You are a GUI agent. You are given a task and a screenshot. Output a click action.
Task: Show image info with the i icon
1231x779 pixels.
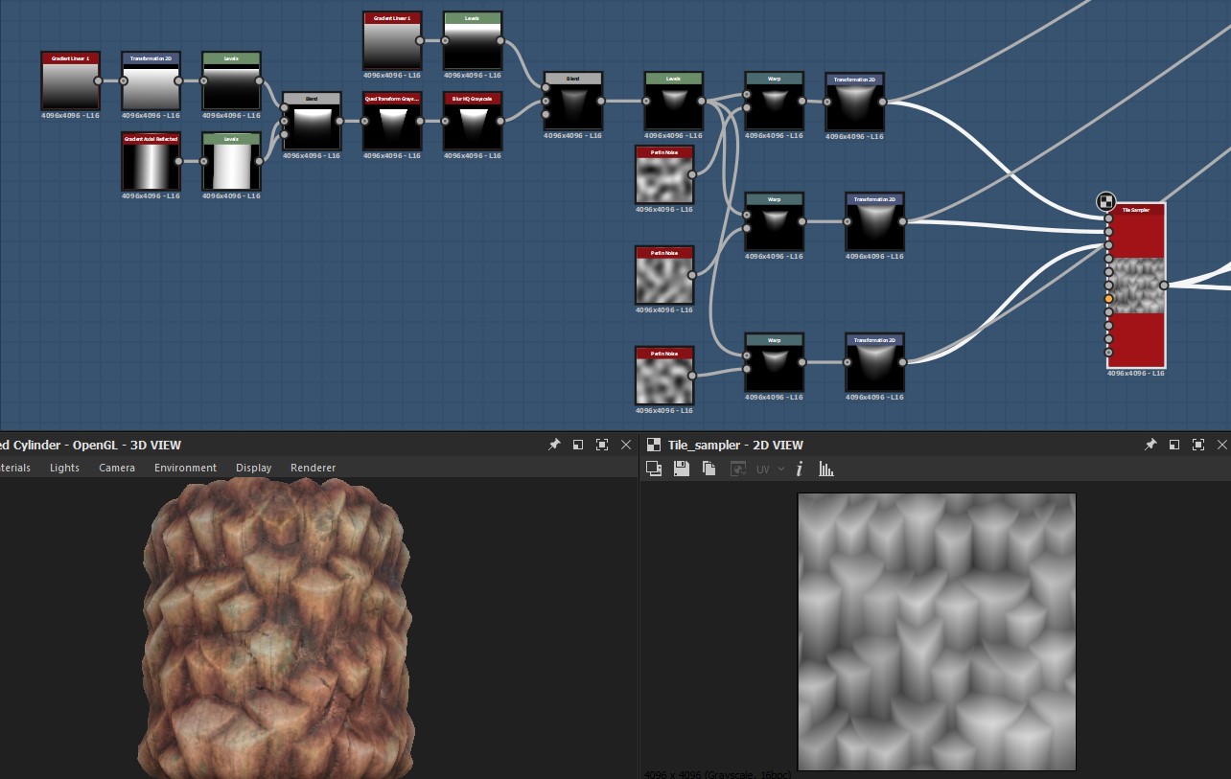(x=799, y=469)
